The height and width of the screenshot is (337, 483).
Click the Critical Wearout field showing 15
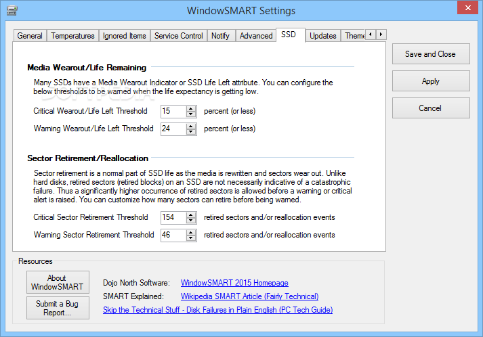[173, 111]
